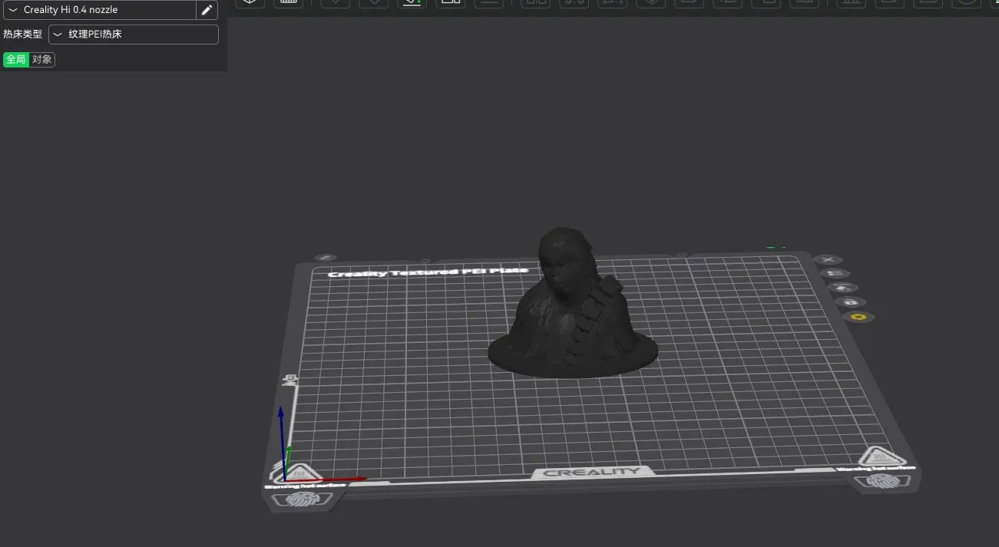999x547 pixels.
Task: Click the auto-orient icon above the plate lock
Action: (x=842, y=288)
